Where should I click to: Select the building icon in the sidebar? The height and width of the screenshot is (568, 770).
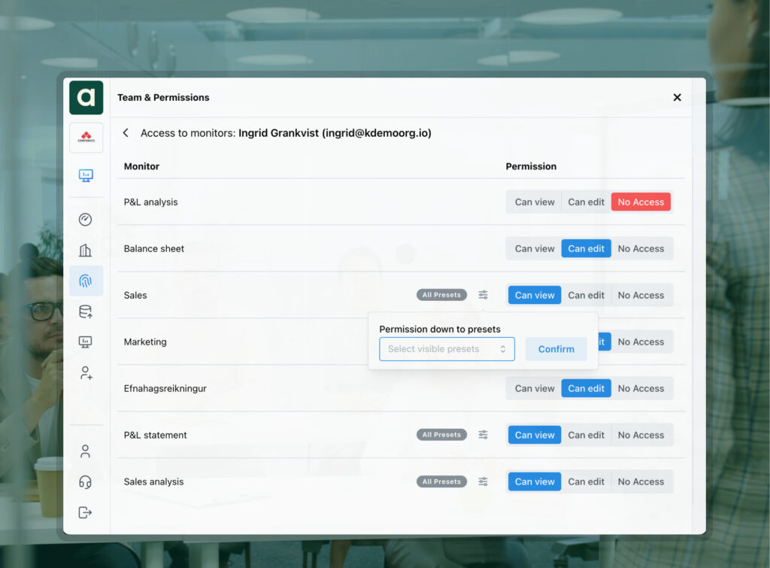[x=86, y=251]
